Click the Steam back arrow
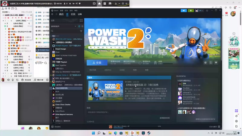The height and width of the screenshot is (136, 242). pyautogui.click(x=52, y=14)
